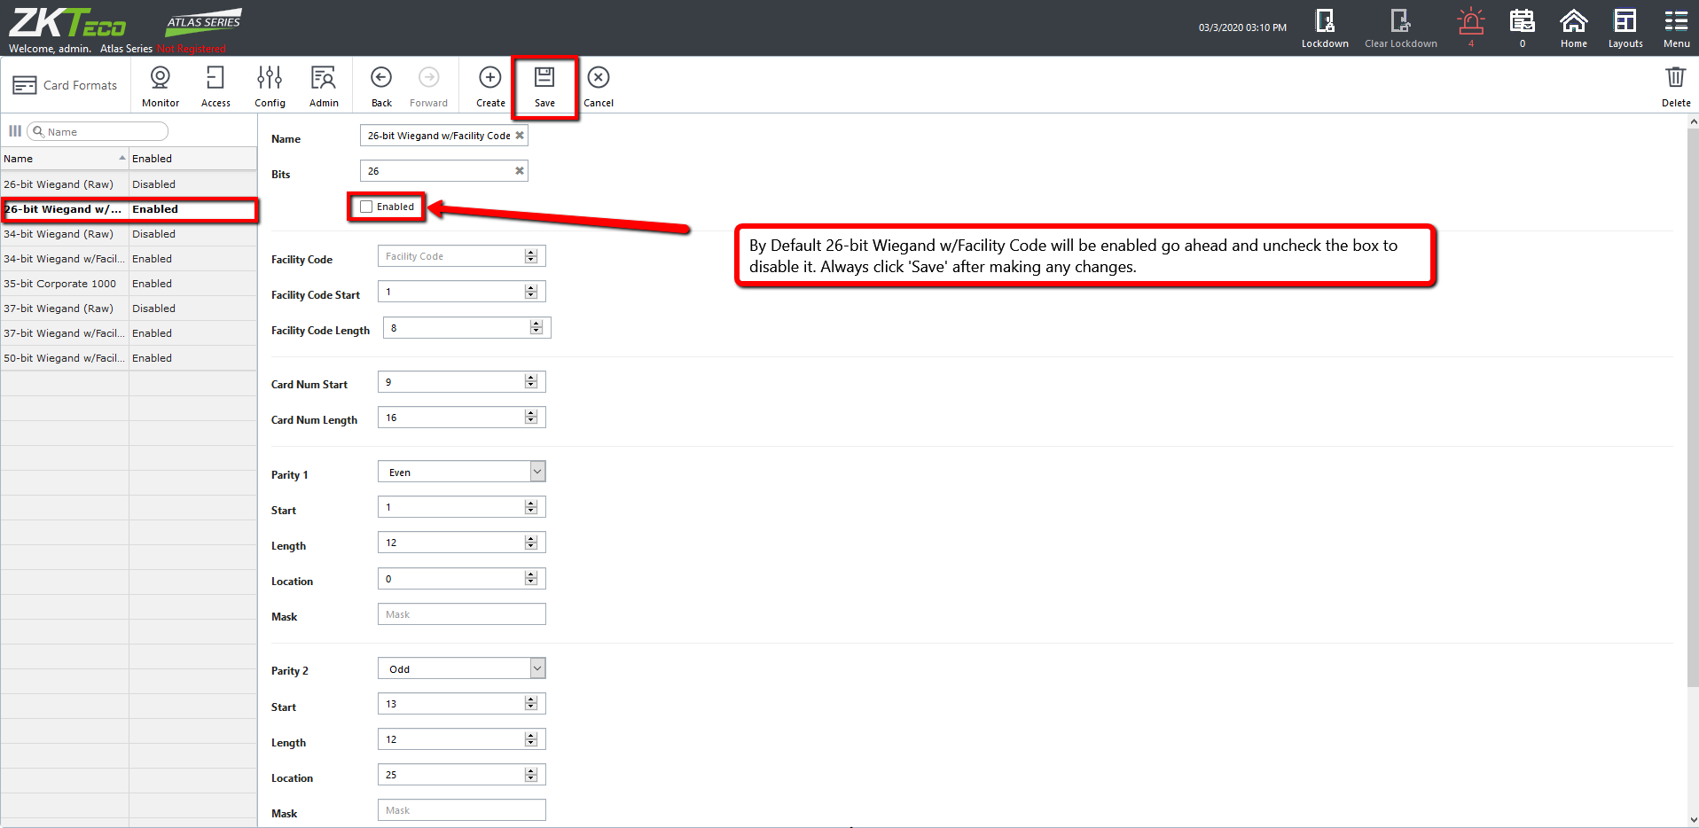Open the Access section

(x=215, y=86)
